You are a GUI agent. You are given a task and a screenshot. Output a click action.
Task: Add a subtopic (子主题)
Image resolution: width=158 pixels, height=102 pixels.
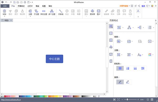click(x=36, y=12)
